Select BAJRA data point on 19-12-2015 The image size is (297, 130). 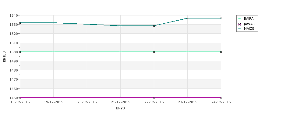click(x=53, y=52)
